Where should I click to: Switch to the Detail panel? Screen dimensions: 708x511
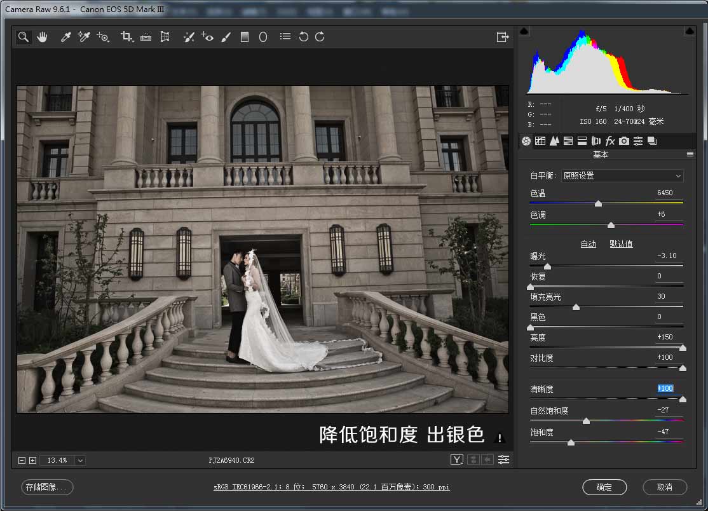pyautogui.click(x=554, y=141)
